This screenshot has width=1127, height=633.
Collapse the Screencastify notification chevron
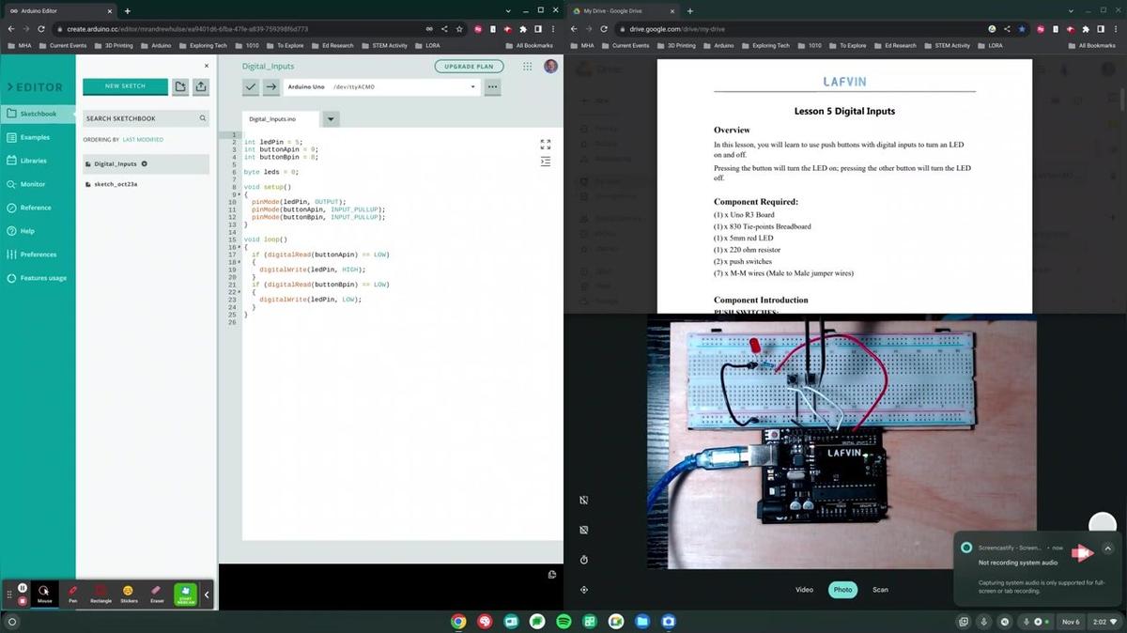click(1107, 548)
